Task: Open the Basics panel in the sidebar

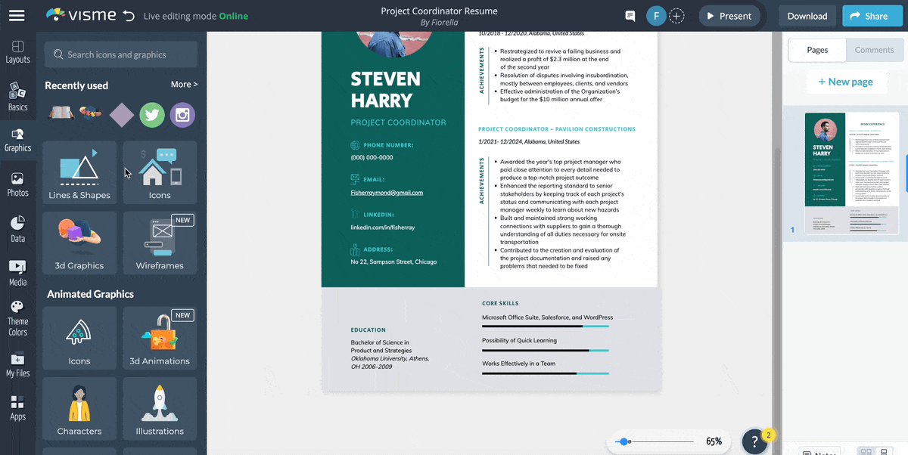Action: (x=18, y=94)
